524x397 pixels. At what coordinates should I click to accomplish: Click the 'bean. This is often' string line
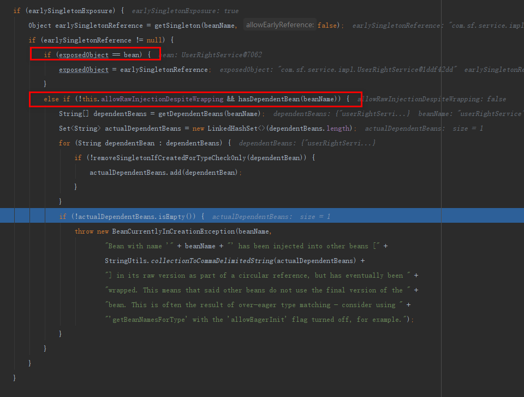pos(254,304)
